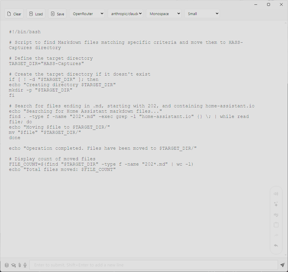The height and width of the screenshot is (272, 288).
Task: Click the Load button
Action: tap(36, 14)
